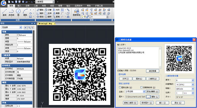This screenshot has width=197, height=108.
Task: Click the 输入文字 text input area
Action: click(x=139, y=58)
